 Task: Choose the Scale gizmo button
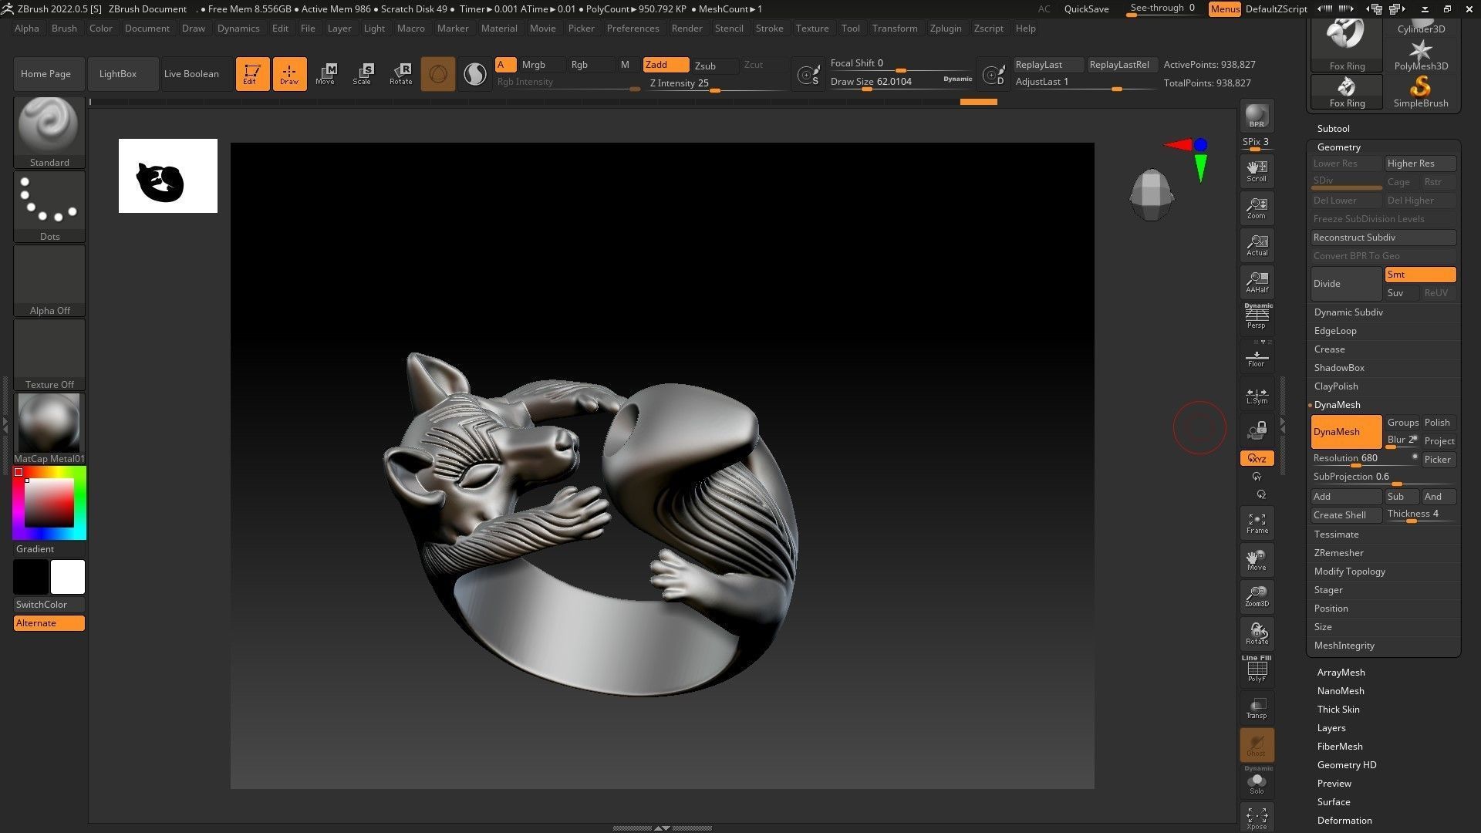363,74
